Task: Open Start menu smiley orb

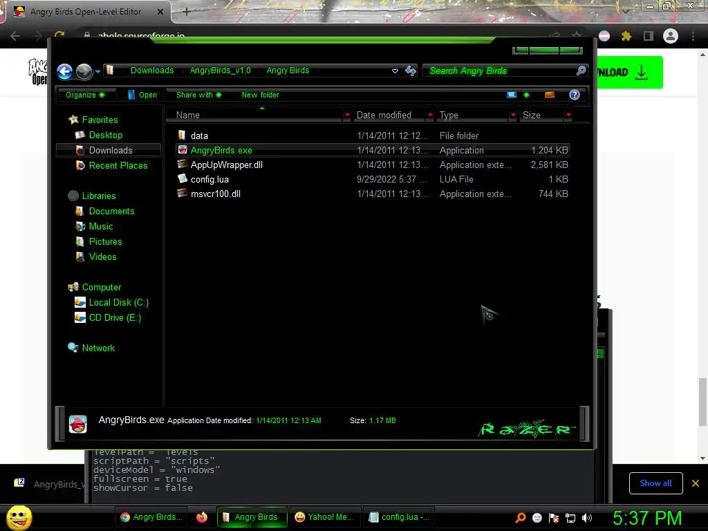Action: pyautogui.click(x=19, y=517)
